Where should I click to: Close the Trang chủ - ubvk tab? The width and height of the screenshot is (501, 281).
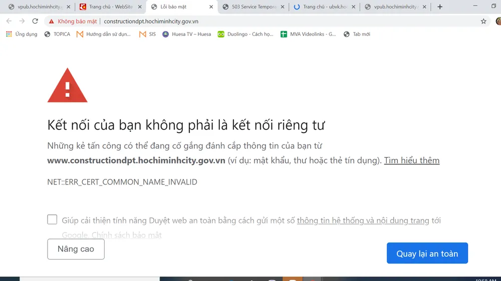[353, 6]
